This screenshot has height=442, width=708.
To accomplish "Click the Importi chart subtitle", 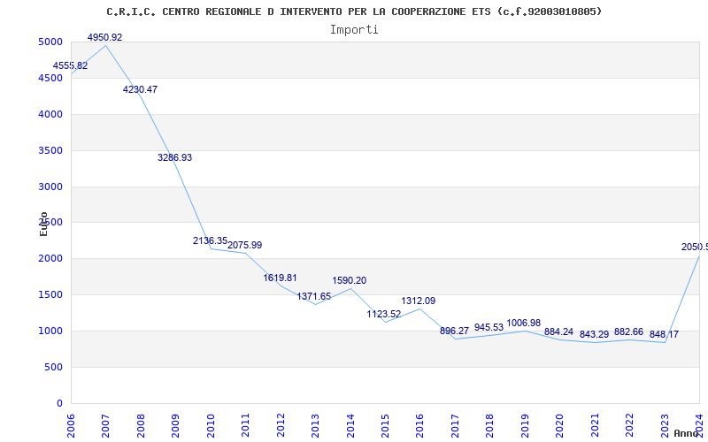I will click(354, 30).
